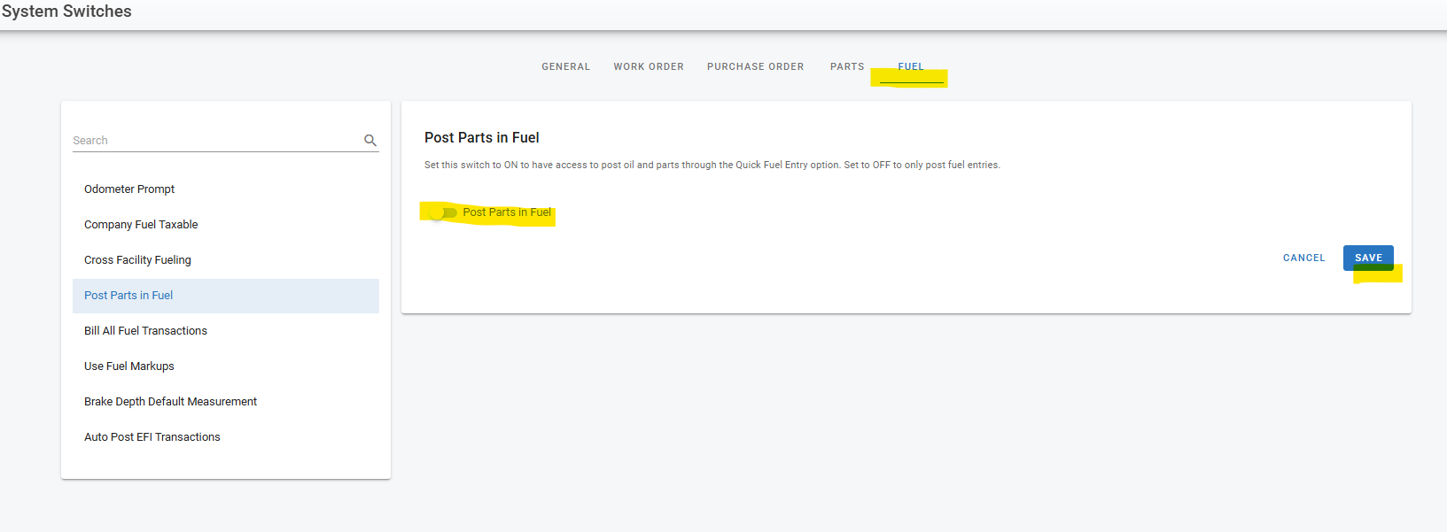This screenshot has height=532, width=1447.
Task: Select highlighted Post Parts in Fuel list item
Action: pos(128,296)
